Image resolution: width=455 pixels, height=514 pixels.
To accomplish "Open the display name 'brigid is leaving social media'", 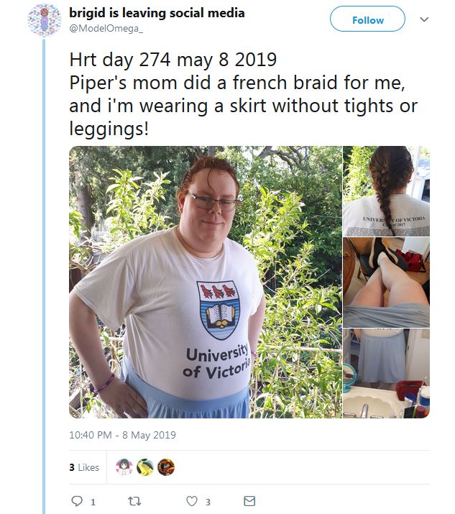I will [157, 13].
